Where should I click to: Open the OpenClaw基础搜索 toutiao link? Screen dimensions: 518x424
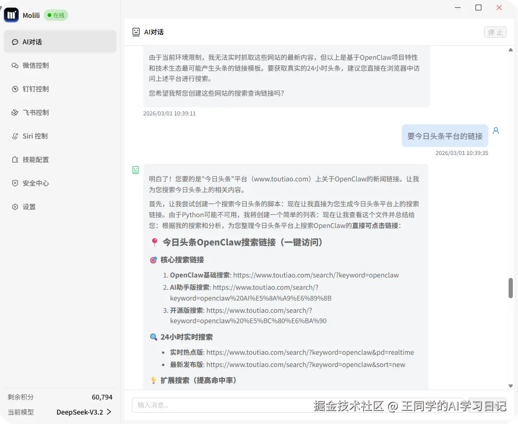[x=316, y=275]
